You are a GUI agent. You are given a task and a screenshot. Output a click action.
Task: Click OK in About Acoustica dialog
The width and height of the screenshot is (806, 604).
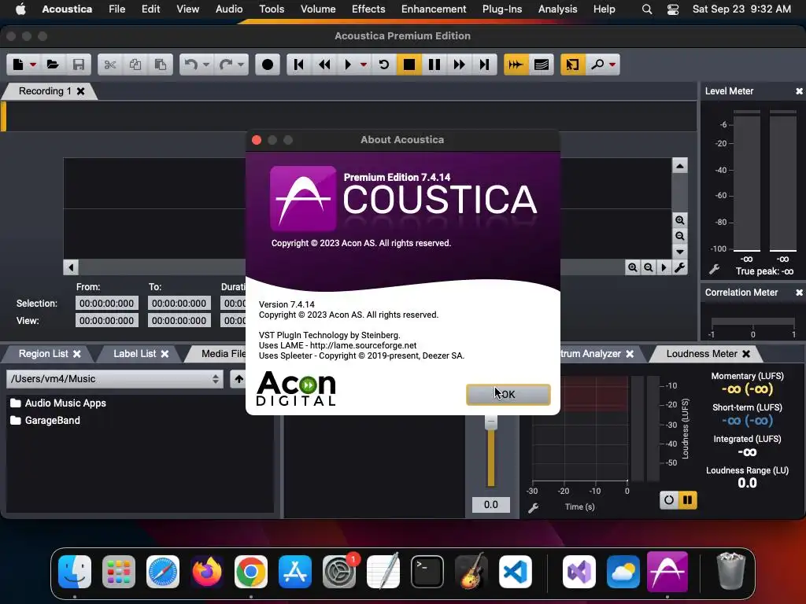[x=508, y=395]
